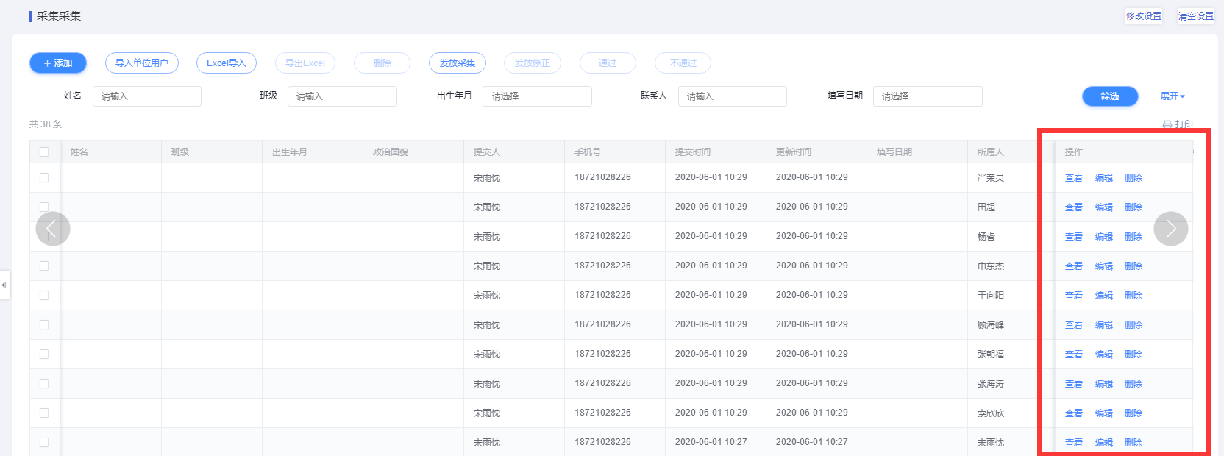
Task: Click the plus Add button
Action: pyautogui.click(x=58, y=63)
